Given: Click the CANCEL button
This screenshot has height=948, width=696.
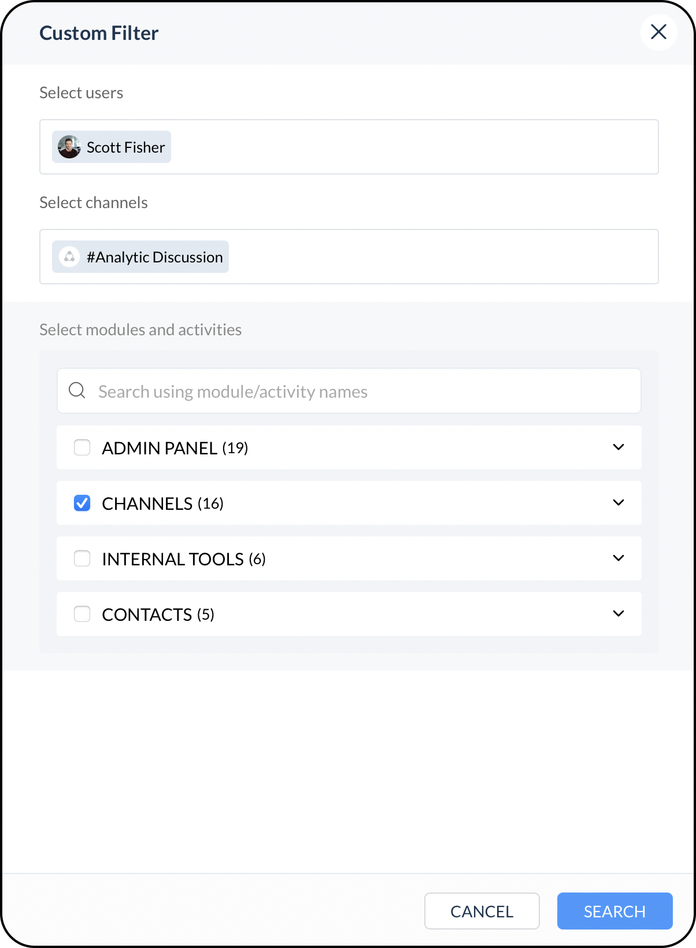Looking at the screenshot, I should 482,911.
